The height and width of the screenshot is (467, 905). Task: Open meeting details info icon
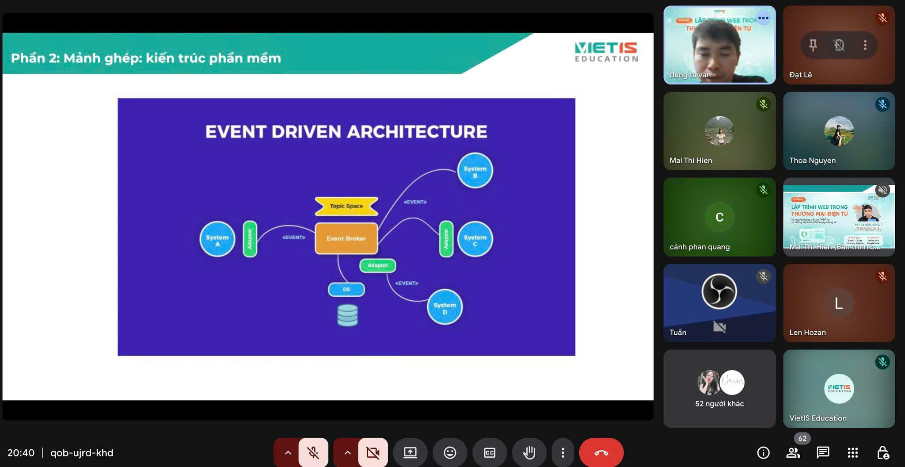pos(763,452)
